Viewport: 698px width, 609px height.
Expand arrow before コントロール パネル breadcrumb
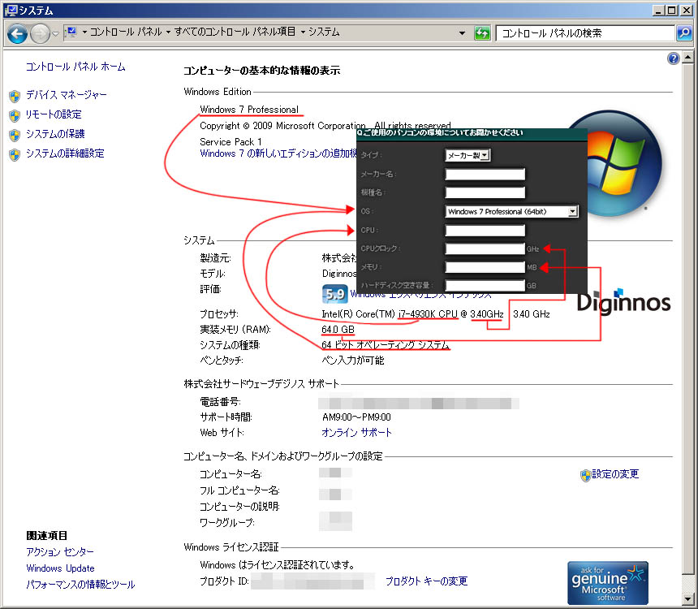point(84,32)
